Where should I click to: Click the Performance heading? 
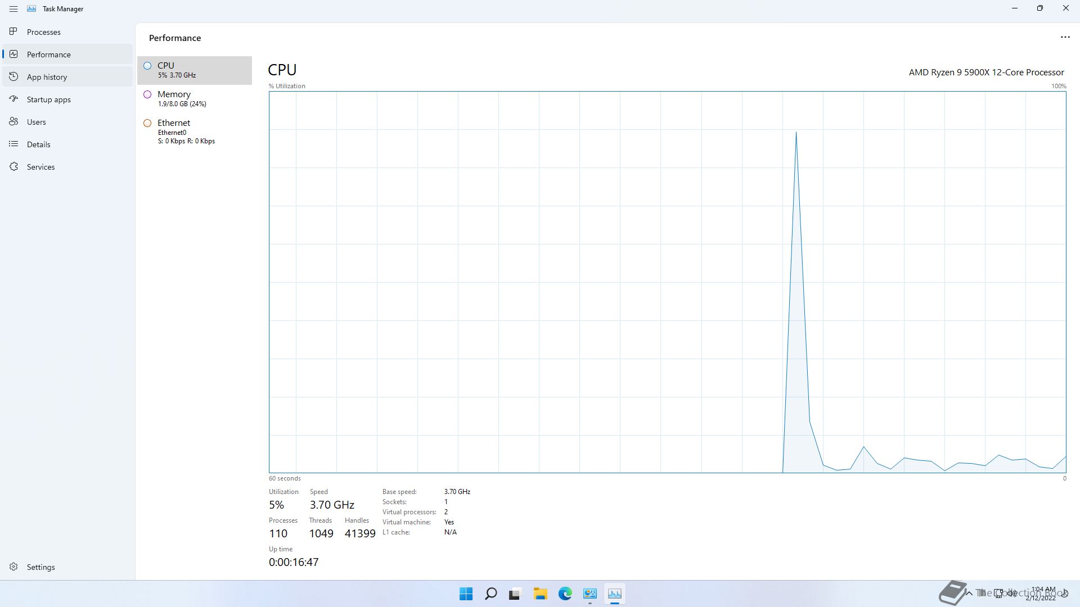coord(175,38)
